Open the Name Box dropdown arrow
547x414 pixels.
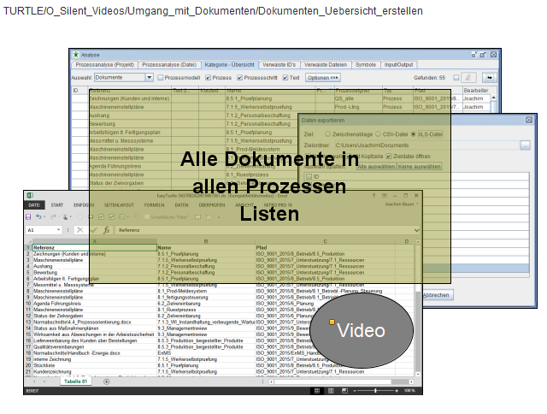[58, 230]
